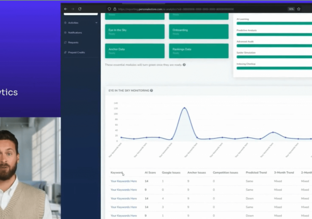Click the AI Learning progress bar
The image size is (312, 219).
[274, 23]
